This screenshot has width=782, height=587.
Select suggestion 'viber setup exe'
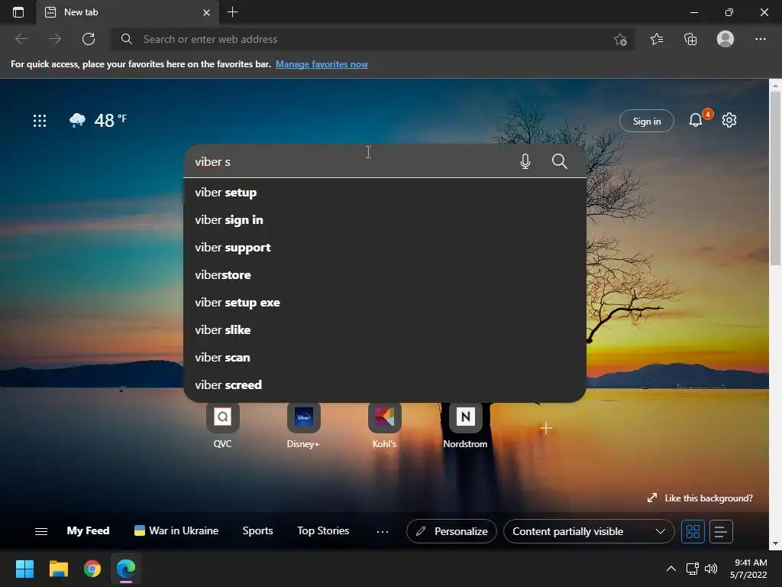pyautogui.click(x=385, y=303)
